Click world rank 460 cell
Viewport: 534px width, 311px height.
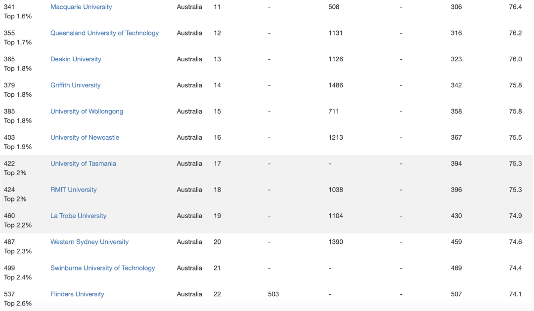[x=9, y=216]
